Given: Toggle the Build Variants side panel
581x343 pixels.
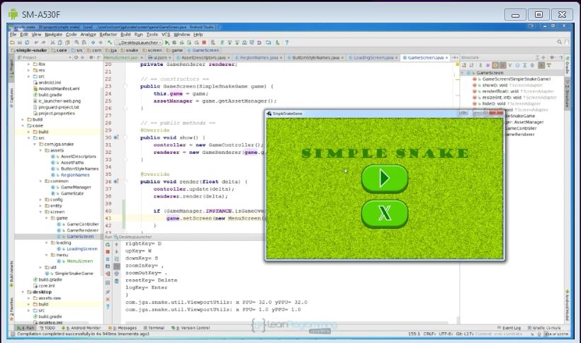Looking at the screenshot, I should (11, 273).
